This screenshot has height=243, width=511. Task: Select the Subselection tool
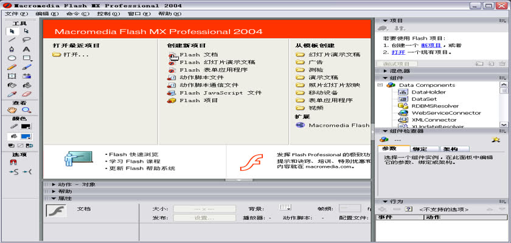26,31
